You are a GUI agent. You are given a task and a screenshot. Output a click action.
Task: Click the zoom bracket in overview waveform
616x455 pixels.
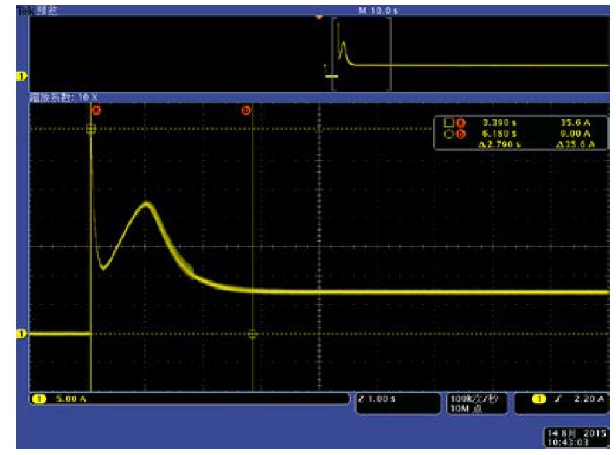361,53
